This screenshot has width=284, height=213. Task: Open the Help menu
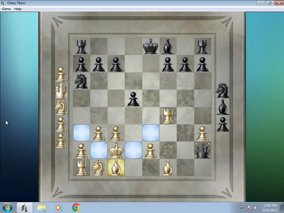(18, 9)
